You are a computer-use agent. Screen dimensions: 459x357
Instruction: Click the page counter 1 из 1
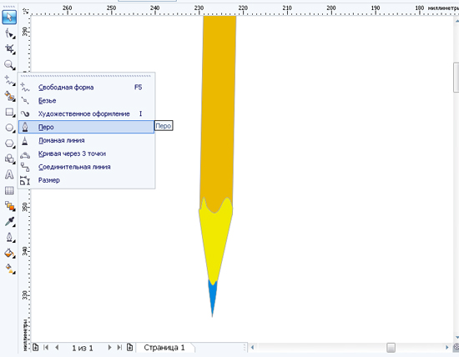83,348
